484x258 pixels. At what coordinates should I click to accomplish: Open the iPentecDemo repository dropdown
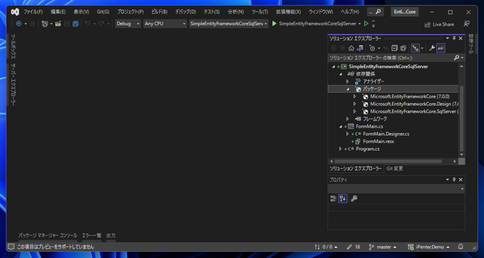[x=428, y=247]
